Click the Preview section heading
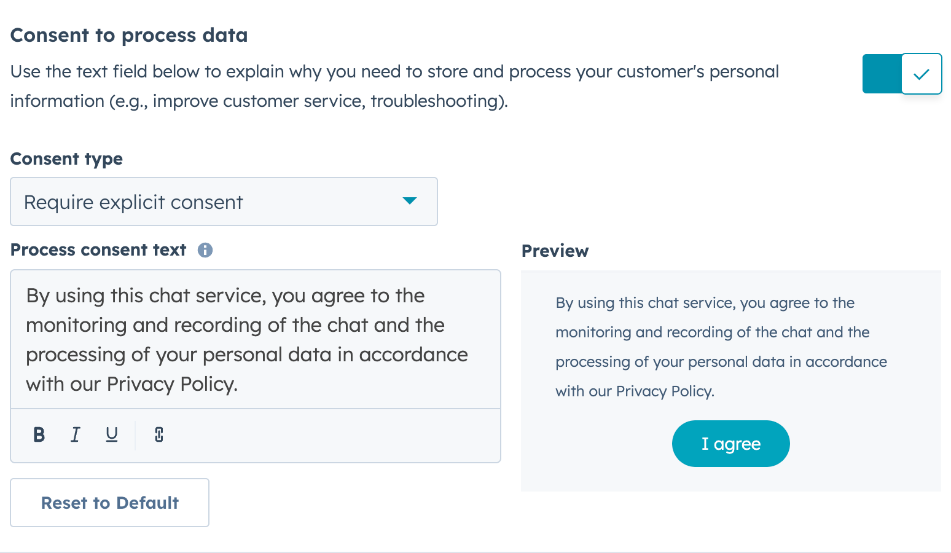The height and width of the screenshot is (553, 951). (x=555, y=251)
